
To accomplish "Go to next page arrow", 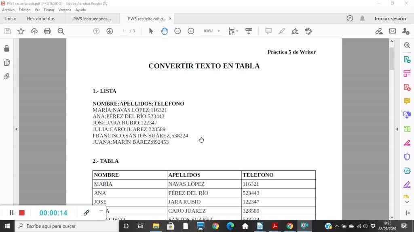I will coord(110,31).
